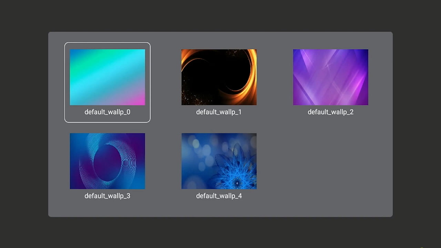The image size is (441, 248).
Task: Click the default_wallp_0 label
Action: [107, 112]
